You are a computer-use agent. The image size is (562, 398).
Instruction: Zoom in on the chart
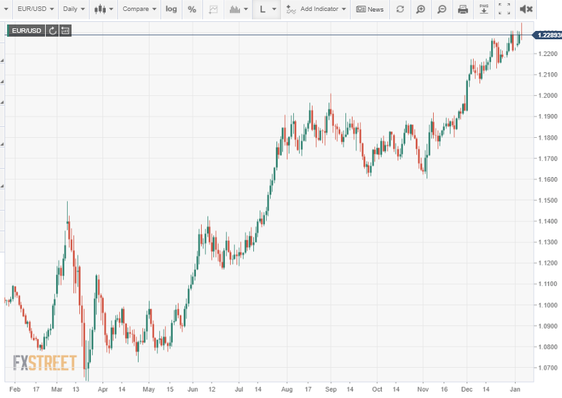point(420,9)
